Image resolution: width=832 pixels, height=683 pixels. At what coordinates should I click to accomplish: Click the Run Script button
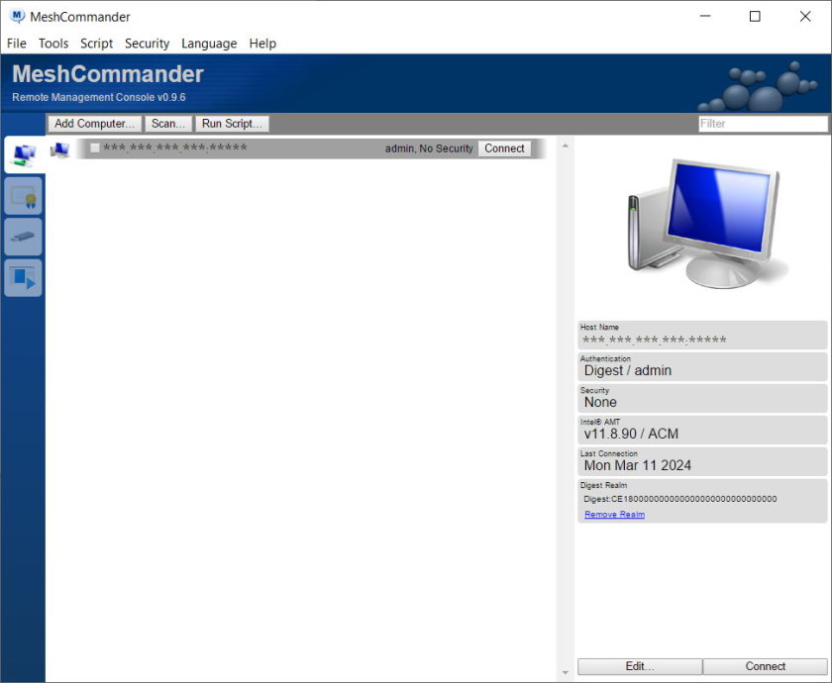click(x=232, y=124)
